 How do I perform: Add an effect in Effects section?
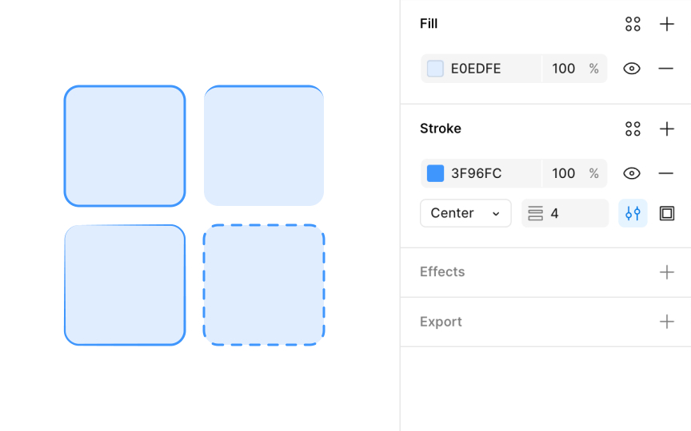click(x=667, y=272)
